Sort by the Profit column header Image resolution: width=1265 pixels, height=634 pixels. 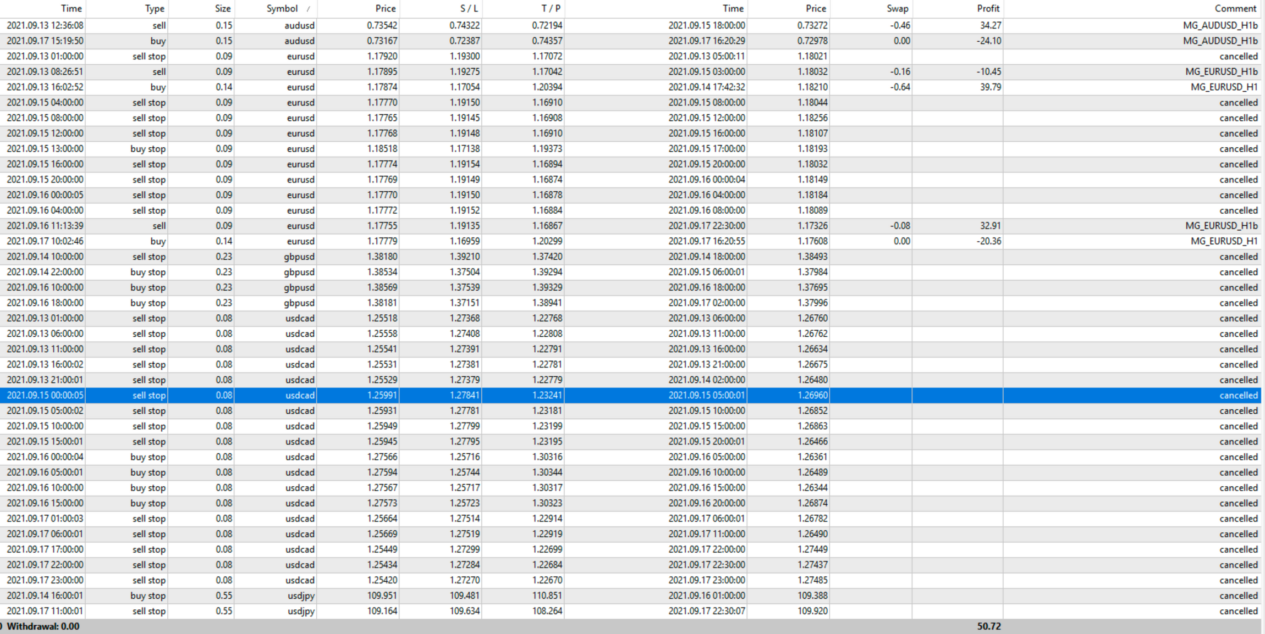(x=988, y=9)
